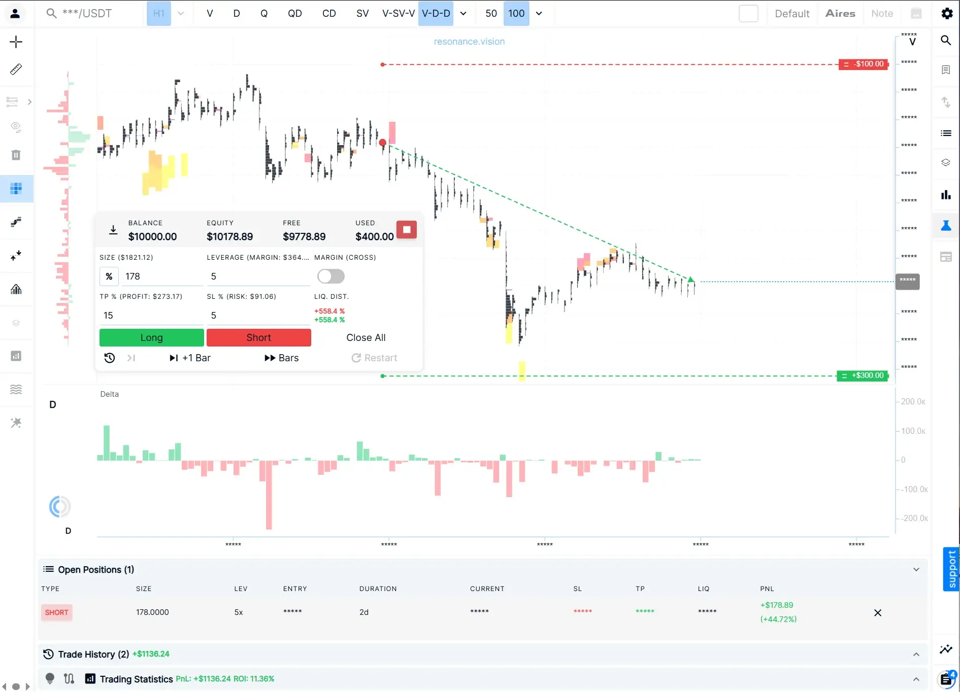Open the blue support tab

[951, 569]
